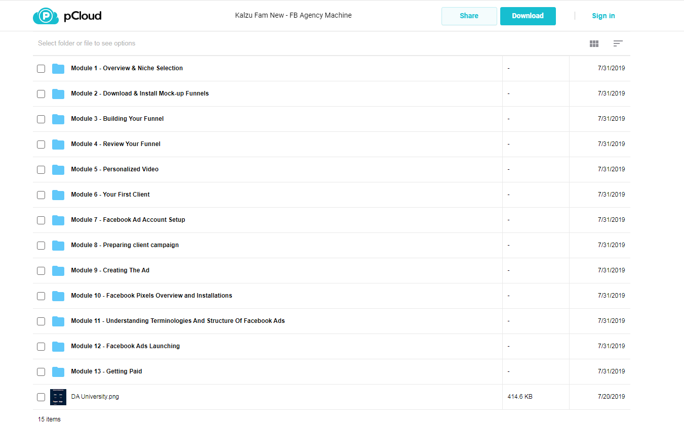Viewport: 684px width, 429px height.
Task: Check the Module 2 checkbox
Action: 41,94
